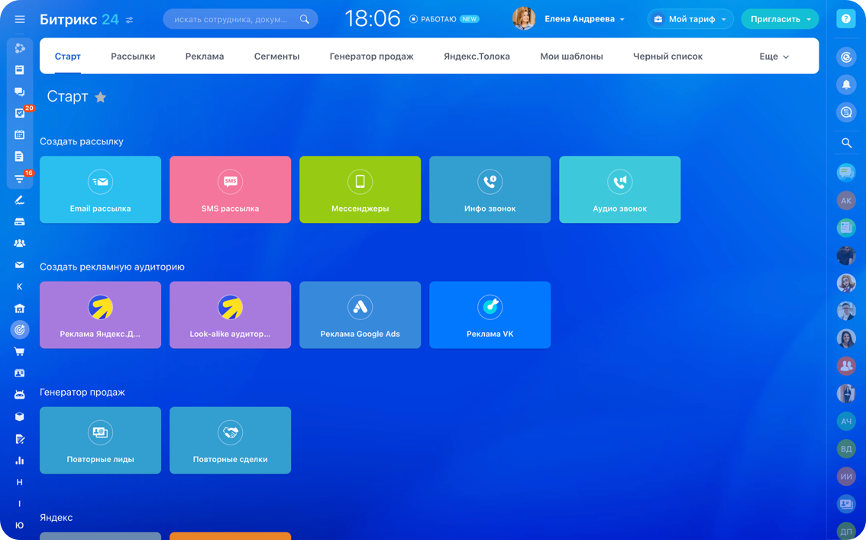The image size is (866, 540).
Task: Open the shopping cart icon in left sidebar
Action: pyautogui.click(x=19, y=351)
